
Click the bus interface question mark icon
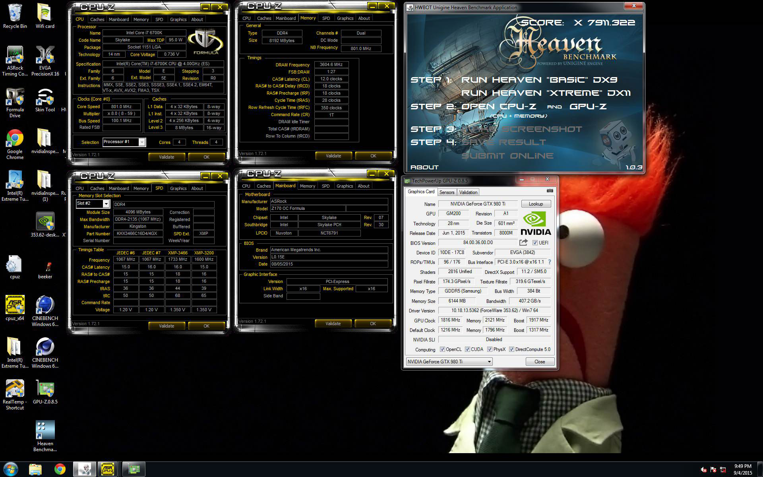(x=550, y=262)
